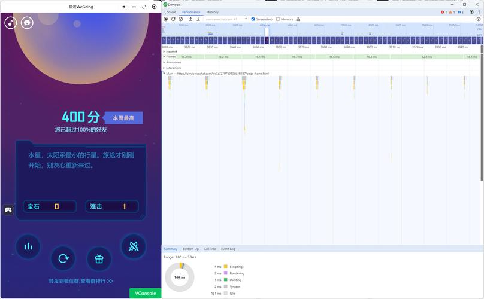
Task: Open Devtools vertical dots menu
Action: coord(479,12)
